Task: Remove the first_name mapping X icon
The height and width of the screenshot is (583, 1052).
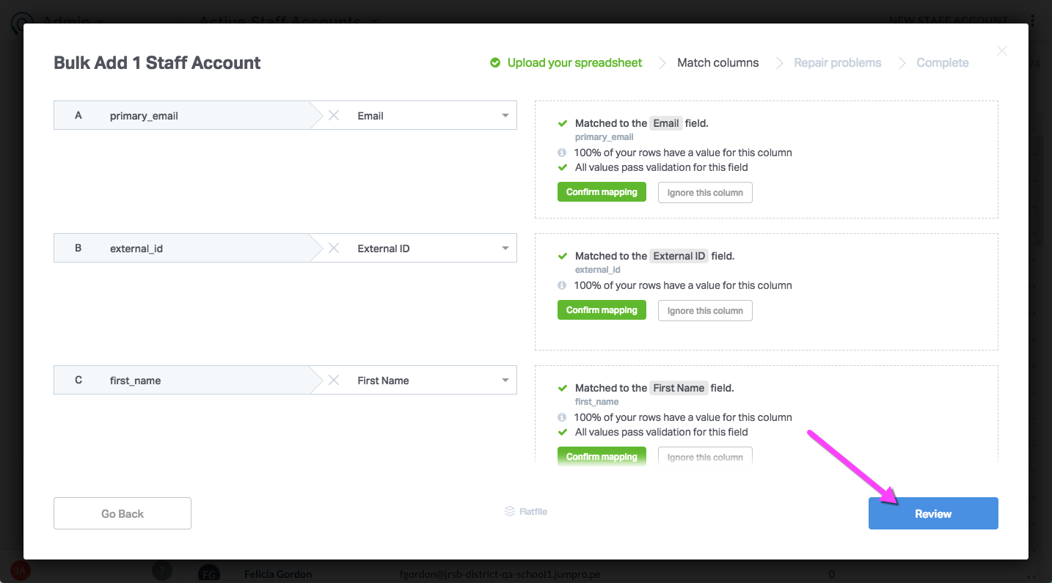Action: pyautogui.click(x=334, y=381)
